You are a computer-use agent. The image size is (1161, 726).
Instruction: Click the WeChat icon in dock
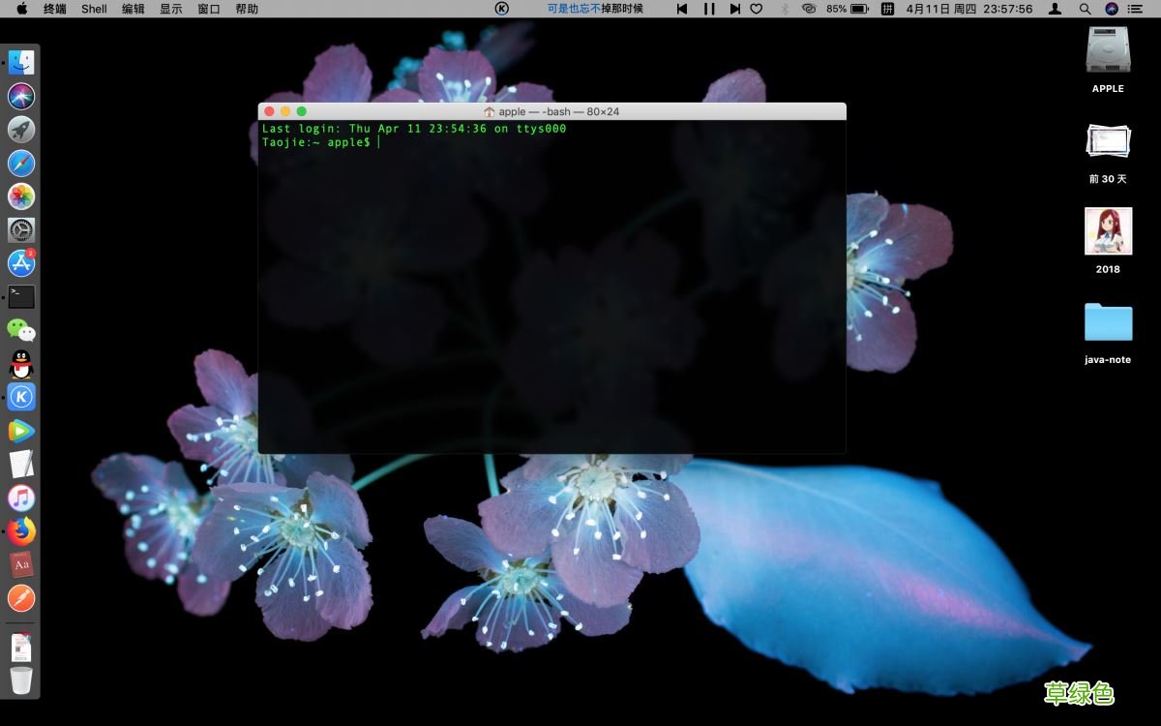[x=21, y=330]
